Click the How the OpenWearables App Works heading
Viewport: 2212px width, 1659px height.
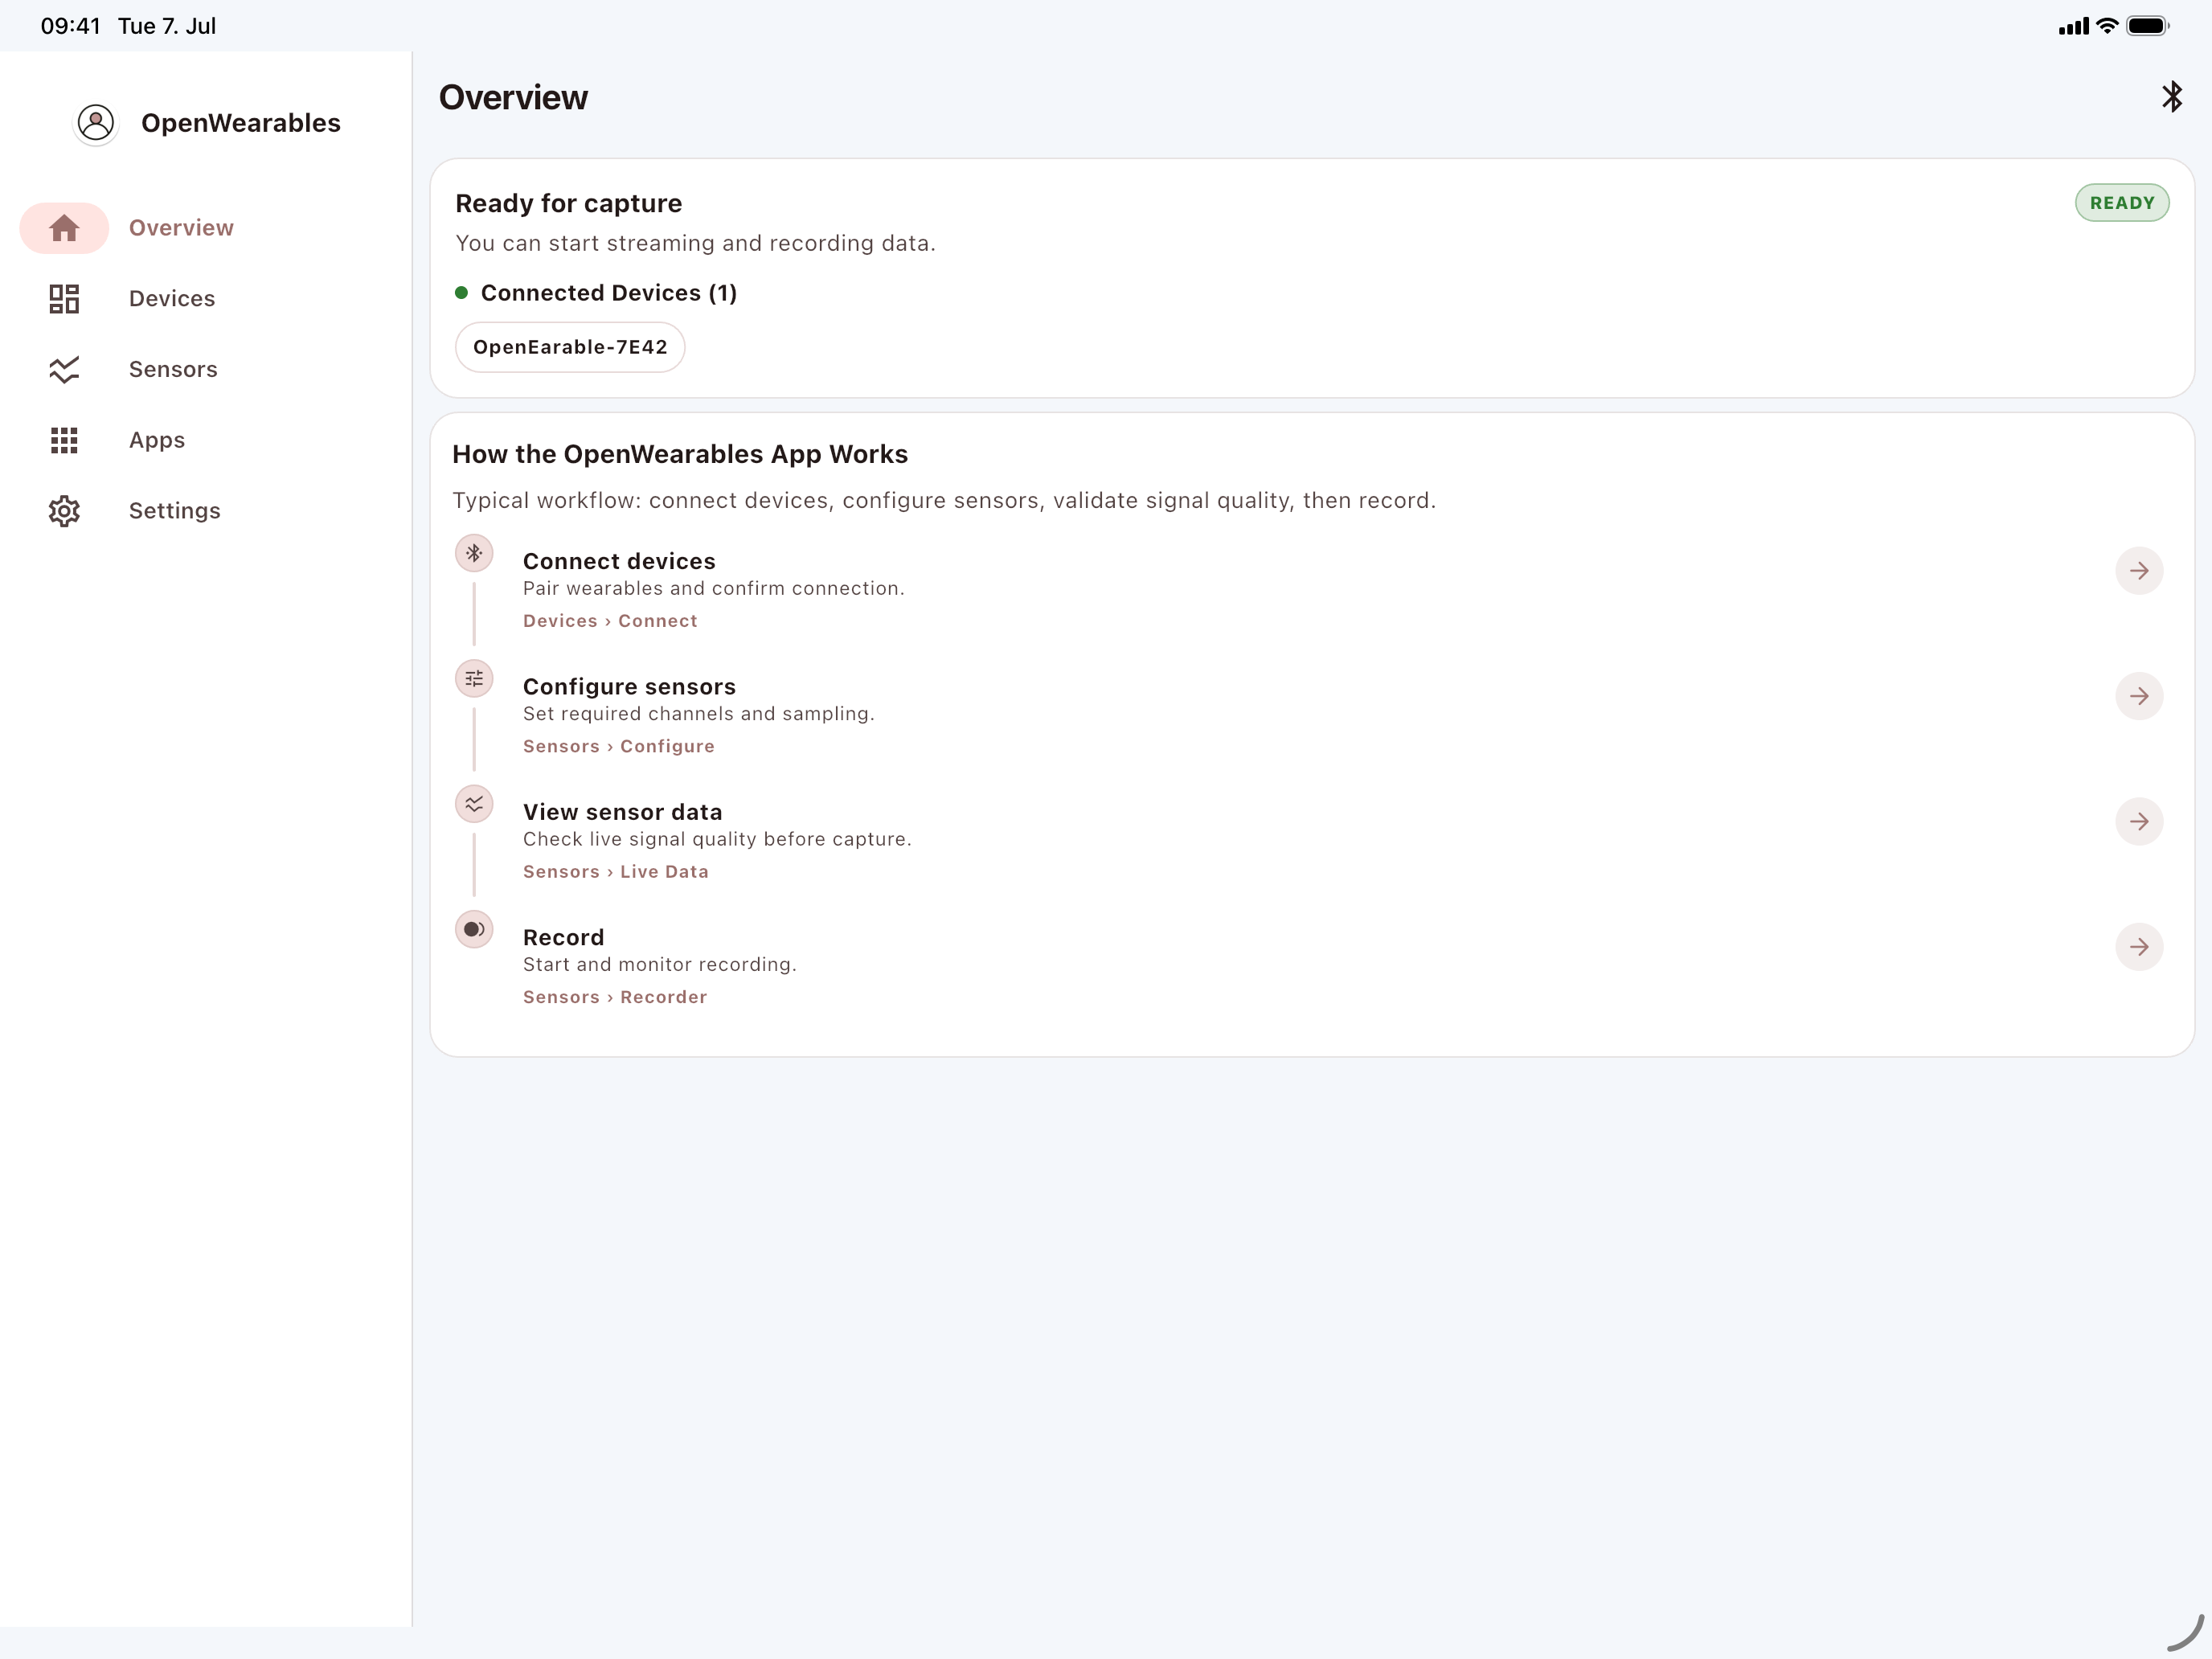680,454
